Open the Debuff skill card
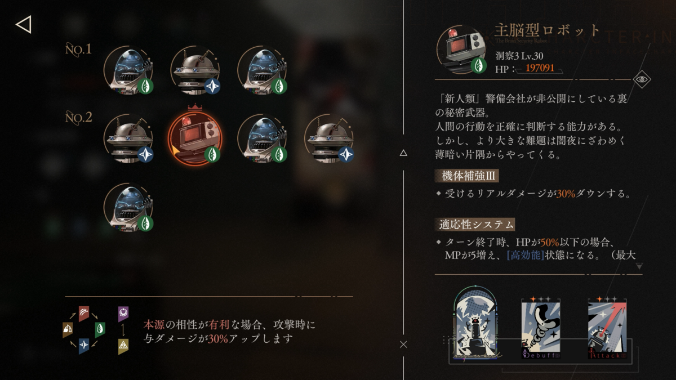The image size is (676, 380). 540,329
